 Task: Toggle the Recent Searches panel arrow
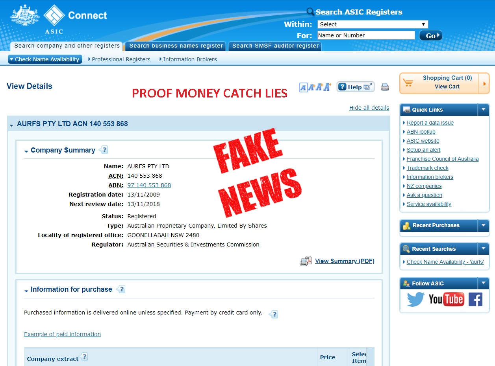pos(483,249)
